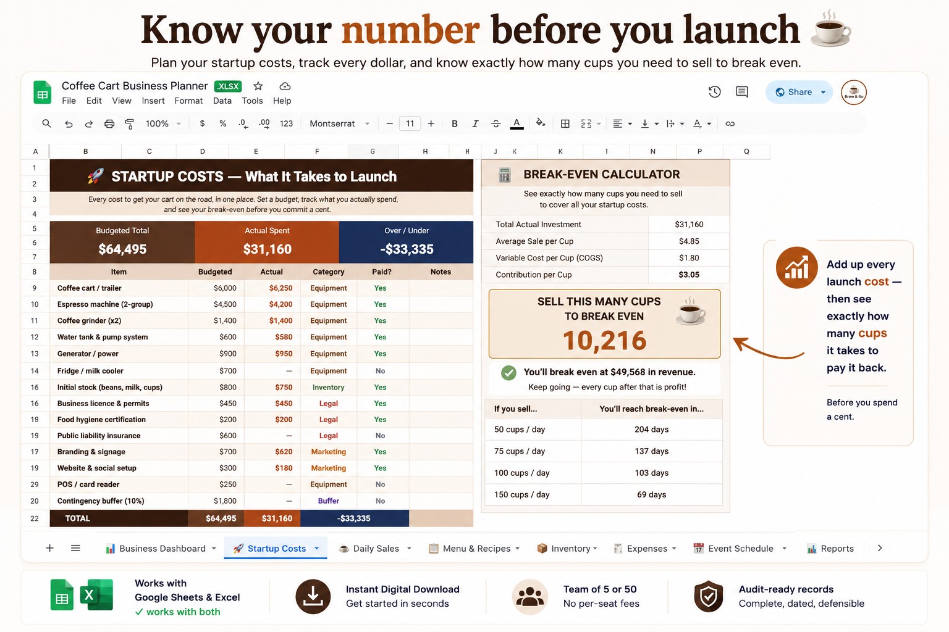Open the all sheets list
Screen dimensions: 949x632
point(75,548)
